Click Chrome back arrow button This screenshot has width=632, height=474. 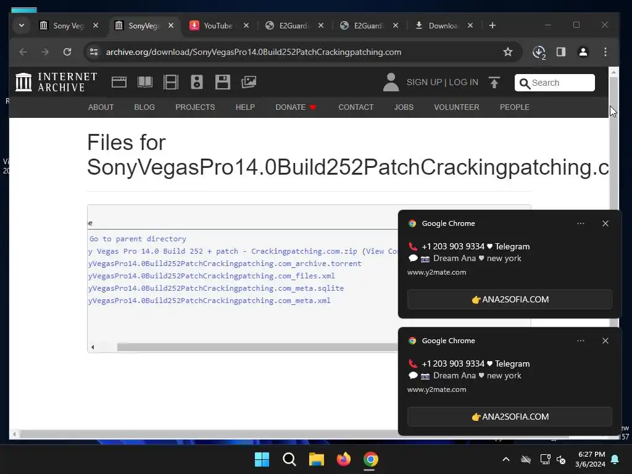tap(23, 52)
